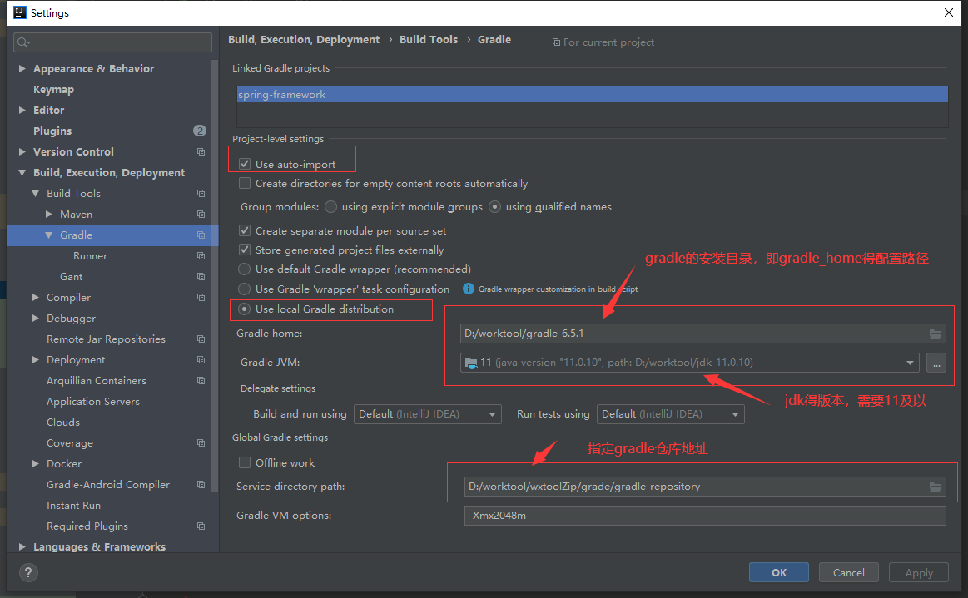This screenshot has width=968, height=598.
Task: Open Plugins settings page
Action: tap(52, 131)
